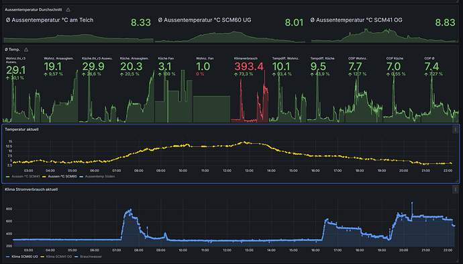
Task: Click Wohnz. Ansaugtem. value 19.1
Action: coord(52,67)
